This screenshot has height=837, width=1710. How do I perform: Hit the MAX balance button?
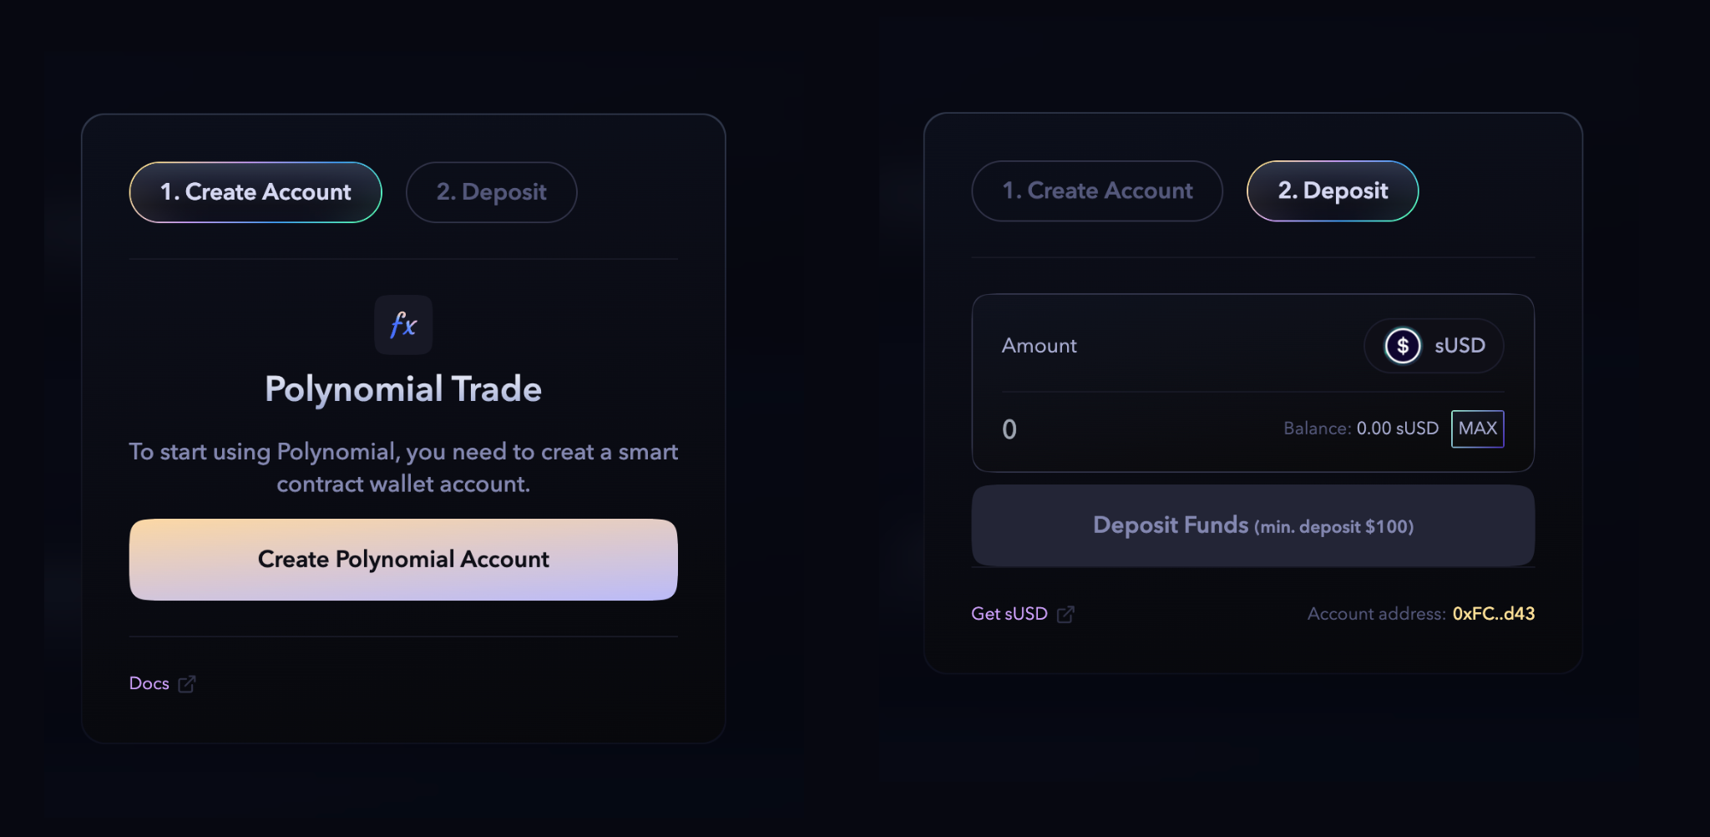(x=1477, y=429)
